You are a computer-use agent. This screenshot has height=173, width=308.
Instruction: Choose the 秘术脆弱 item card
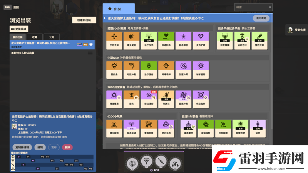(x=201, y=70)
